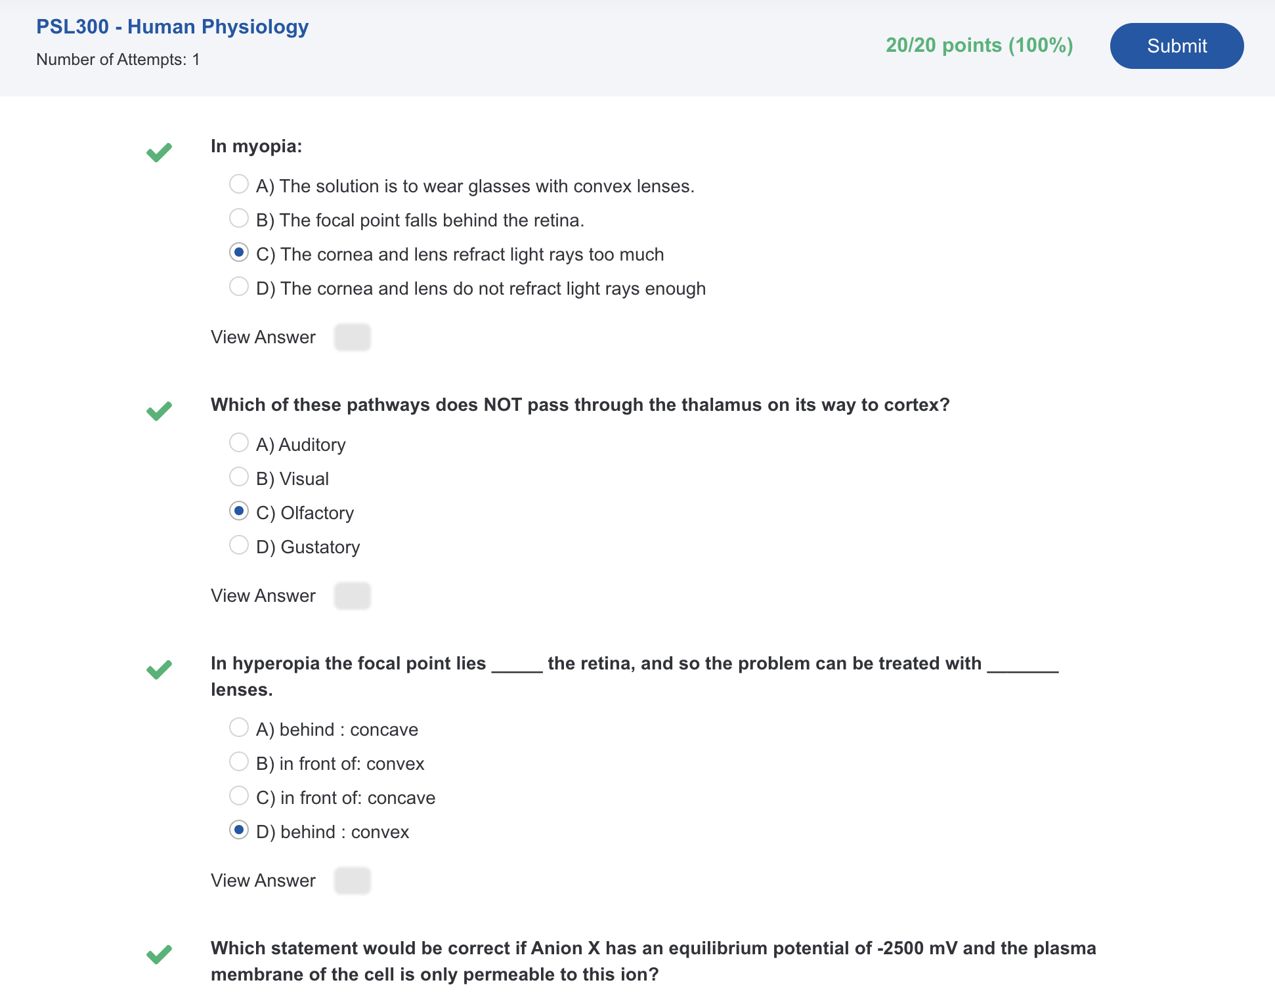This screenshot has height=993, width=1275.
Task: Pick the Gustatory pathway option
Action: pyautogui.click(x=239, y=545)
